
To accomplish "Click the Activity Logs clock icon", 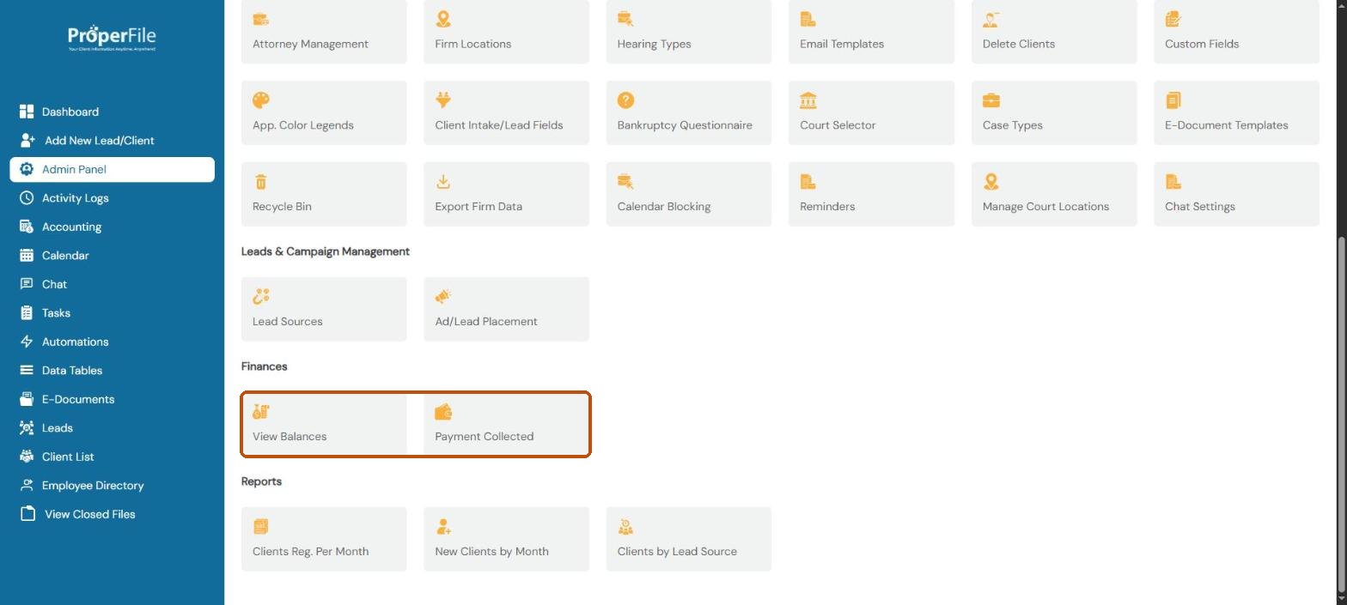I will [27, 197].
